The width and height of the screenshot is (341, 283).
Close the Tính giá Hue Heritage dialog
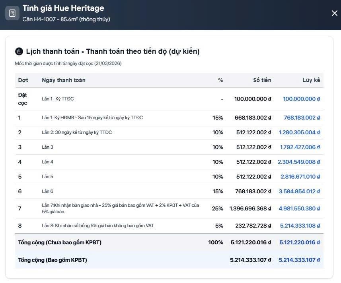pos(334,14)
